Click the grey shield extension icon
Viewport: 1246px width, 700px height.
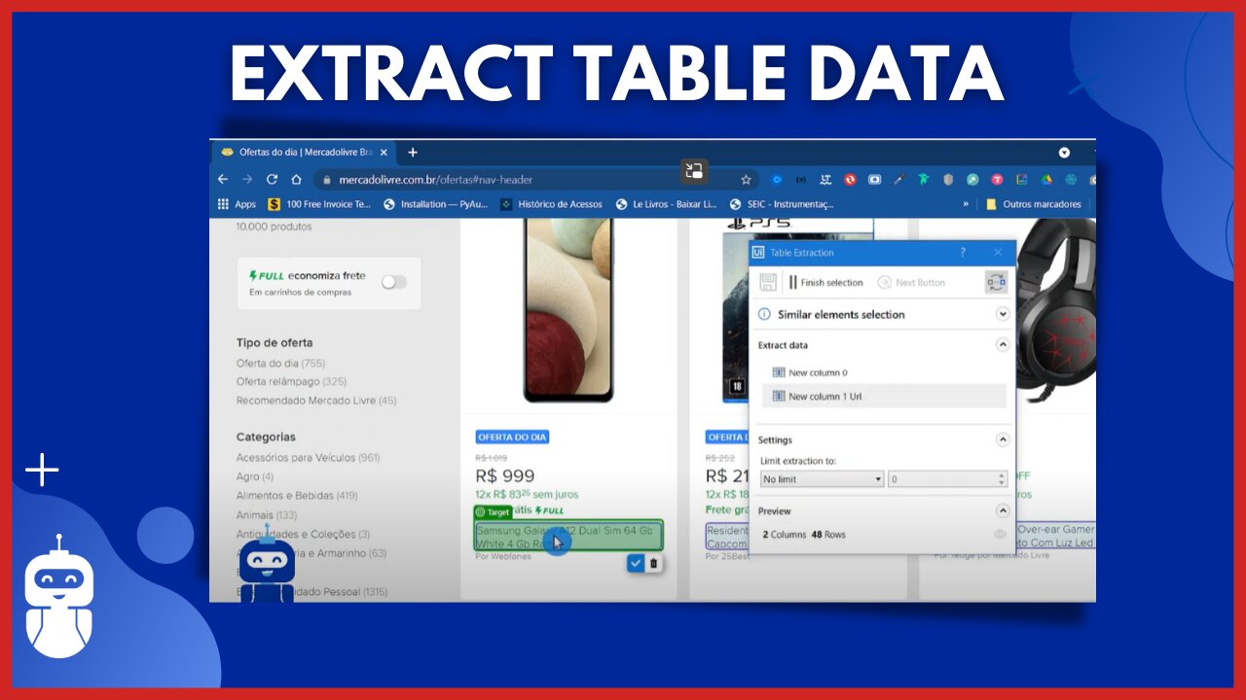948,180
